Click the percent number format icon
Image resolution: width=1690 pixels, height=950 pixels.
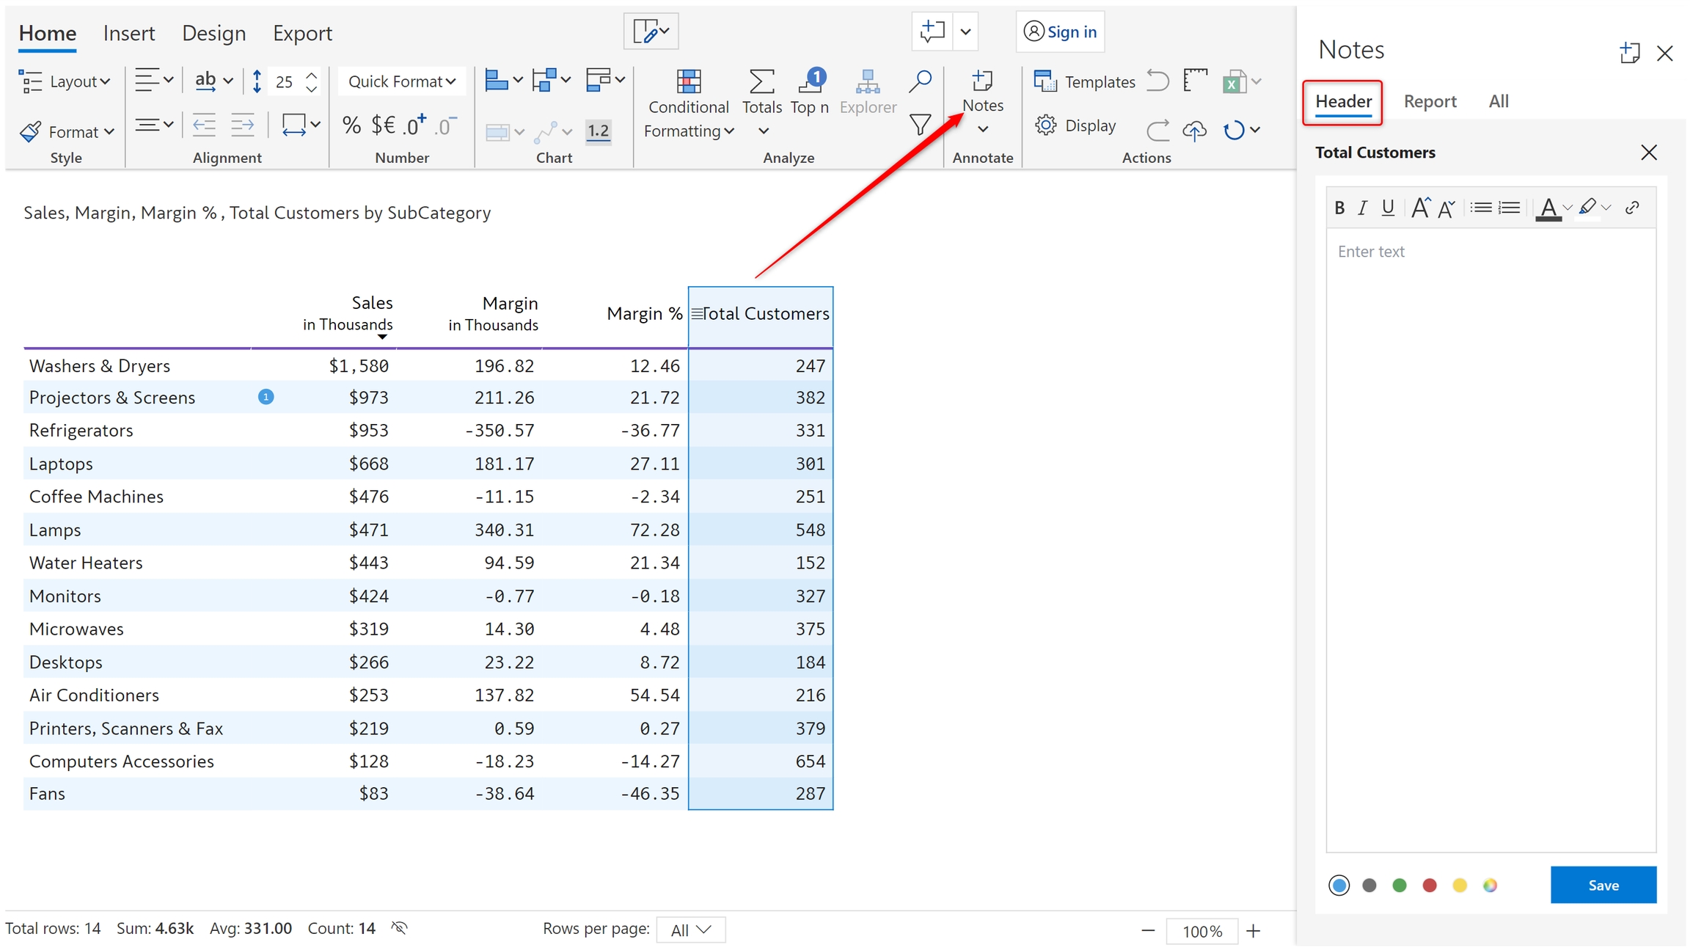[351, 125]
